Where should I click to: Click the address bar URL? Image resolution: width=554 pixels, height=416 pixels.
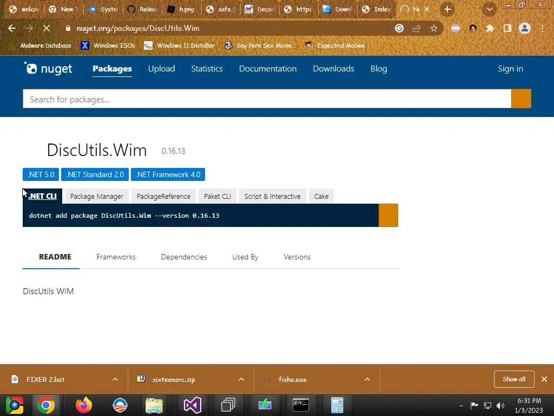(138, 28)
